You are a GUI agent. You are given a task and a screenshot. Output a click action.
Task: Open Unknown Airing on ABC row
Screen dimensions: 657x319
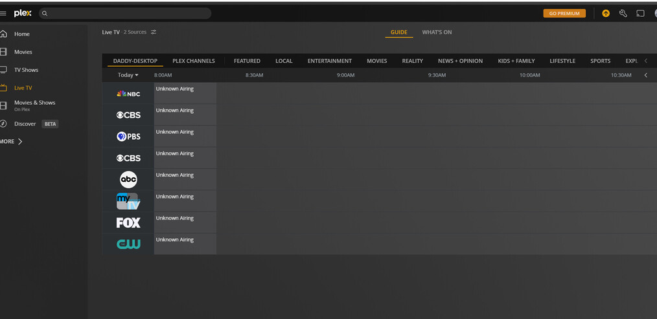tap(185, 179)
